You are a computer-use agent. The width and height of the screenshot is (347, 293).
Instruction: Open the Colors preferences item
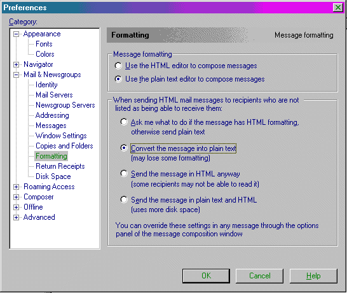click(x=45, y=54)
